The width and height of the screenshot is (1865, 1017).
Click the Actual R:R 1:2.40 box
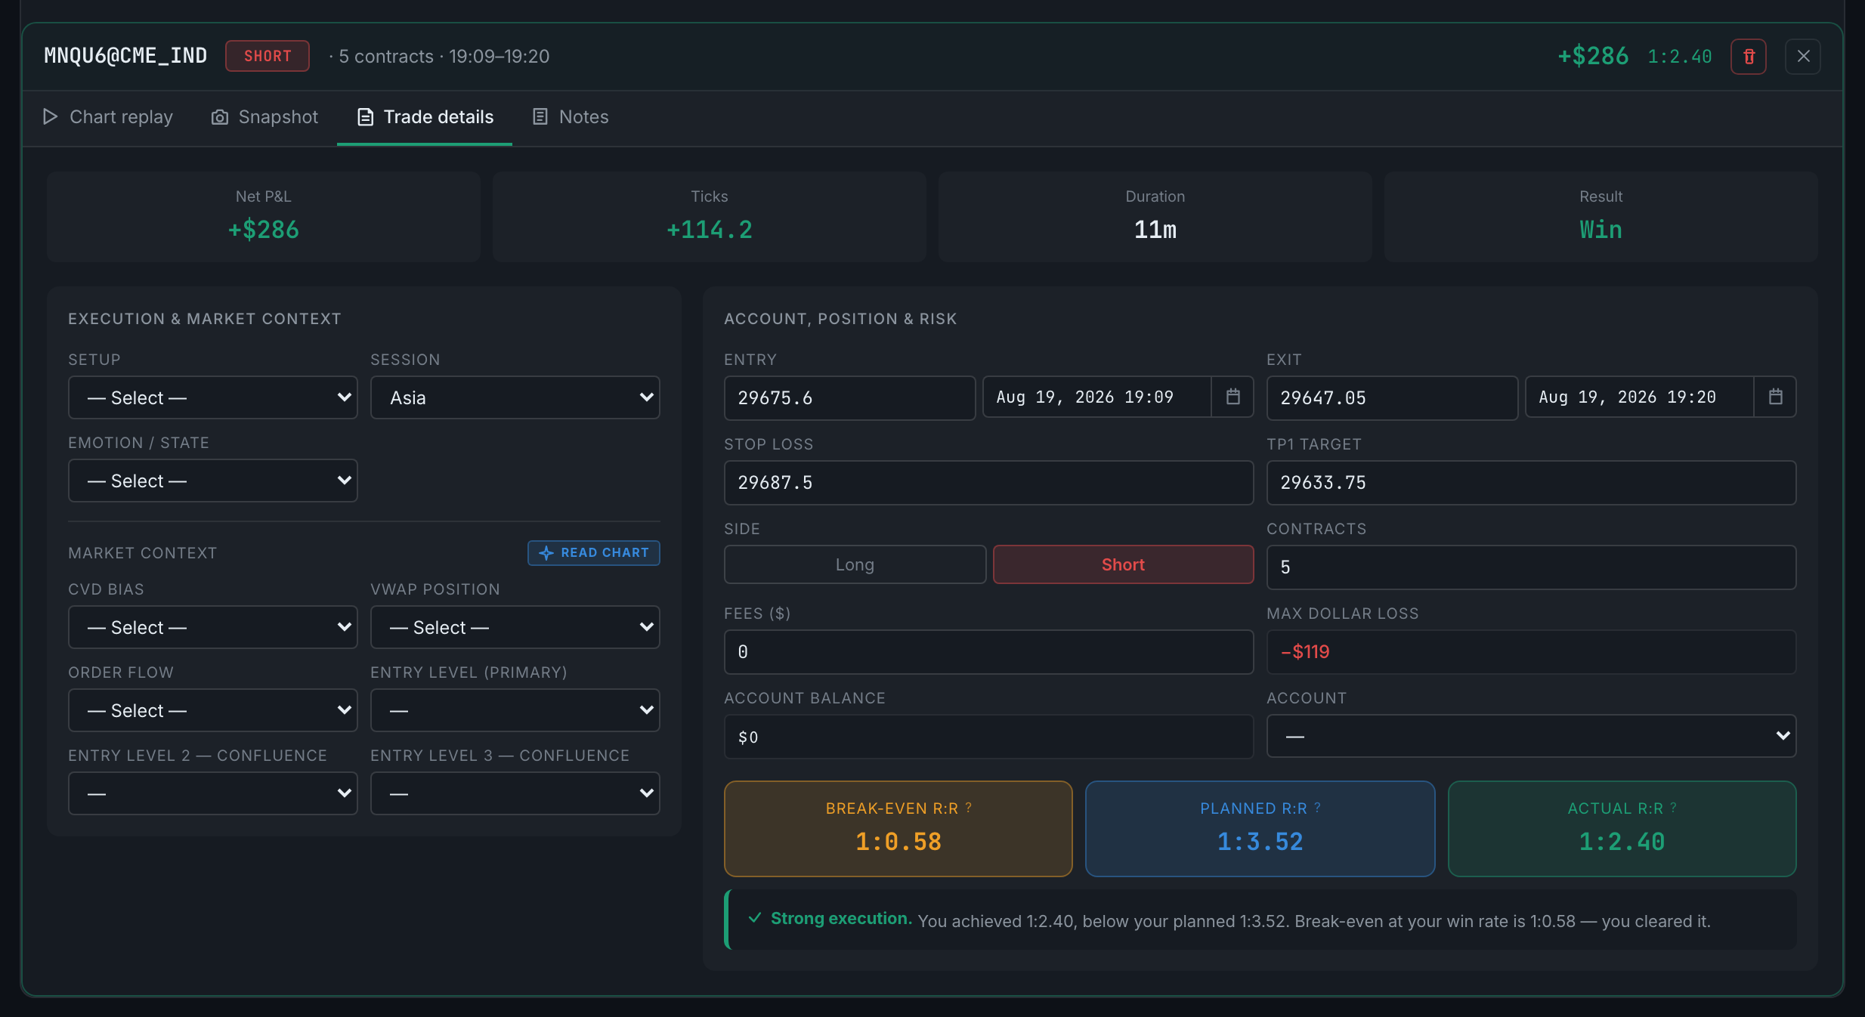pyautogui.click(x=1622, y=828)
